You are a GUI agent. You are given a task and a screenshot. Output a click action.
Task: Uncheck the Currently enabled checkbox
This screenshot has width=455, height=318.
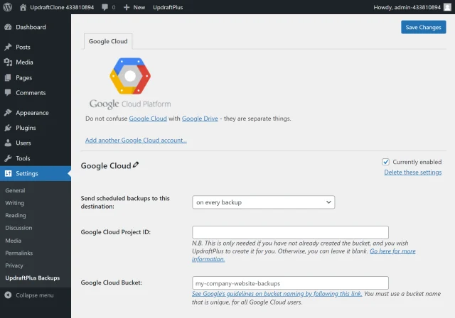click(386, 162)
